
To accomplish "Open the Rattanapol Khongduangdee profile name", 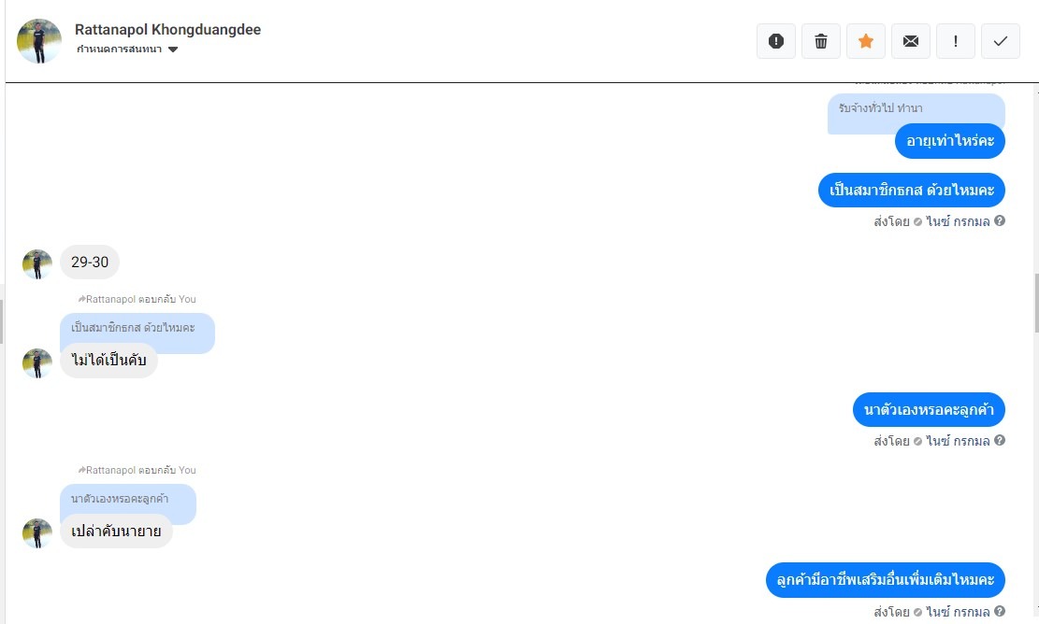I will [x=167, y=29].
